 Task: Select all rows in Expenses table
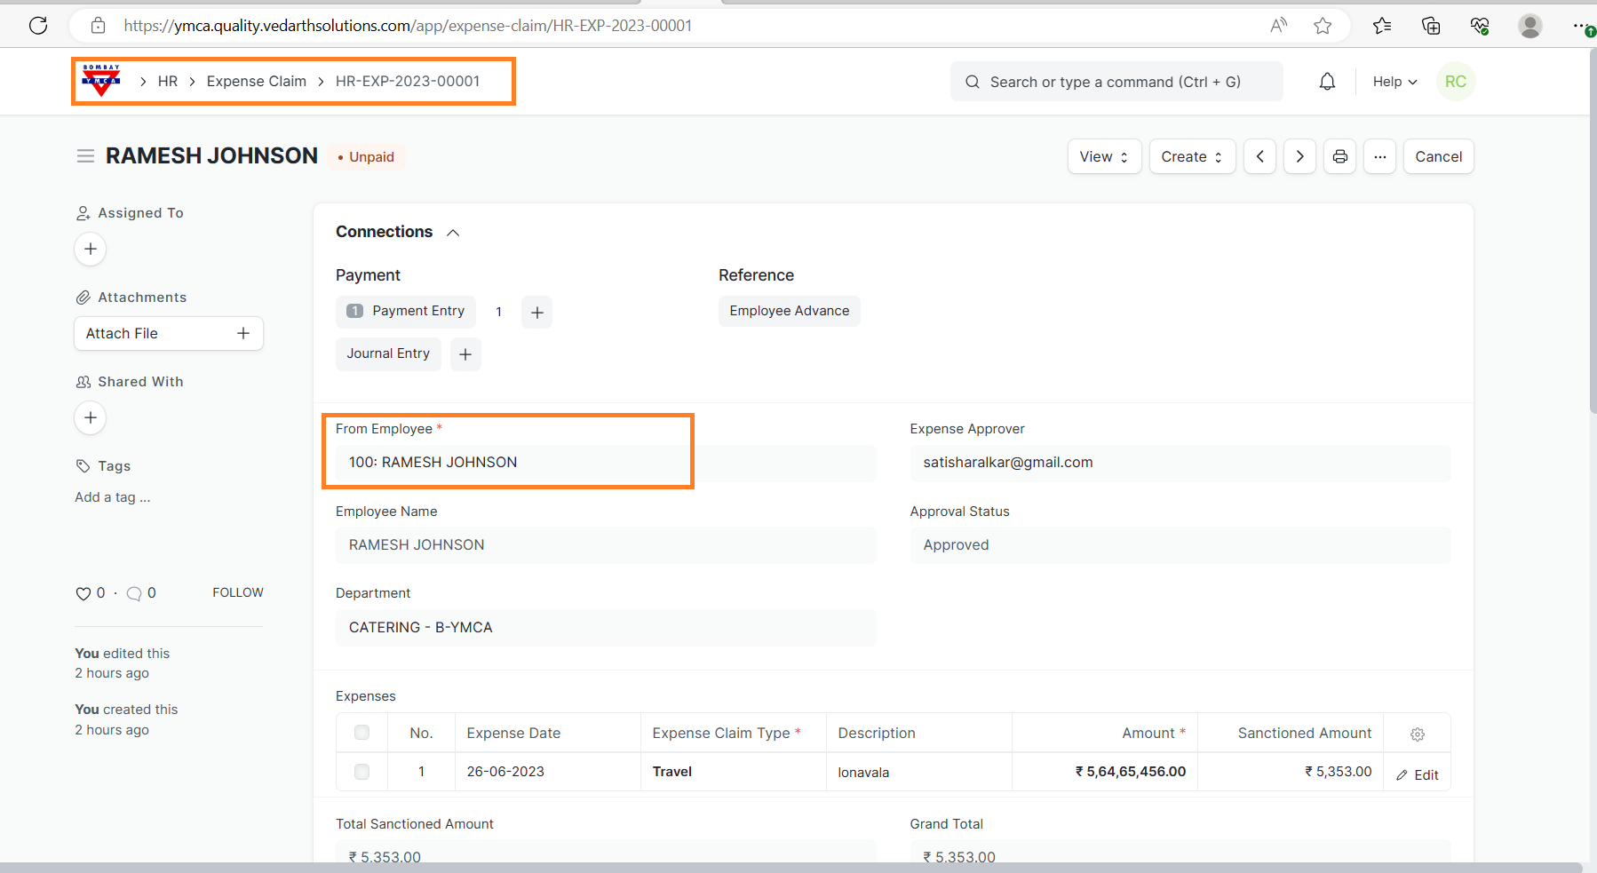[x=362, y=733]
